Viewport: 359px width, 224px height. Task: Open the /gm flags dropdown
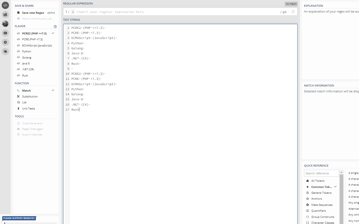point(283,12)
